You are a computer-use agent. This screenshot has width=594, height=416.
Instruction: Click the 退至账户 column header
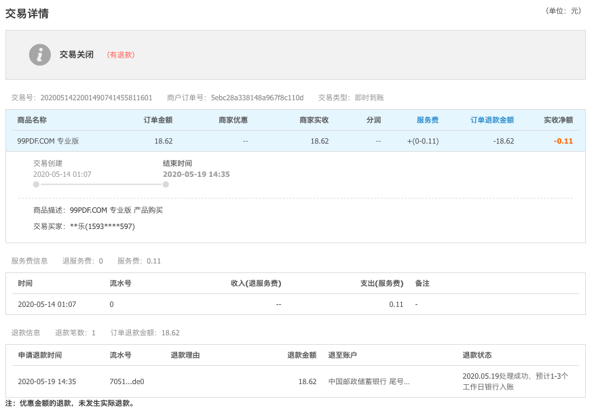[x=342, y=356]
